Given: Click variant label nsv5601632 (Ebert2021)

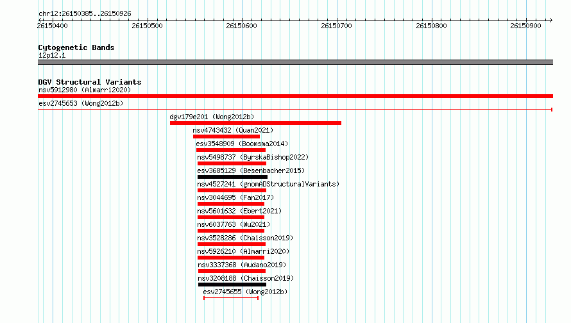Looking at the screenshot, I should click(239, 211).
